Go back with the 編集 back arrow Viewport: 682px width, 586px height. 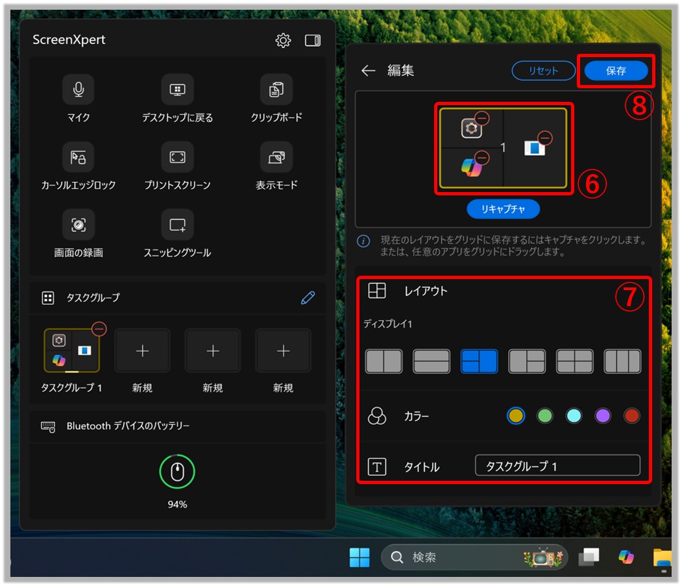pos(368,71)
